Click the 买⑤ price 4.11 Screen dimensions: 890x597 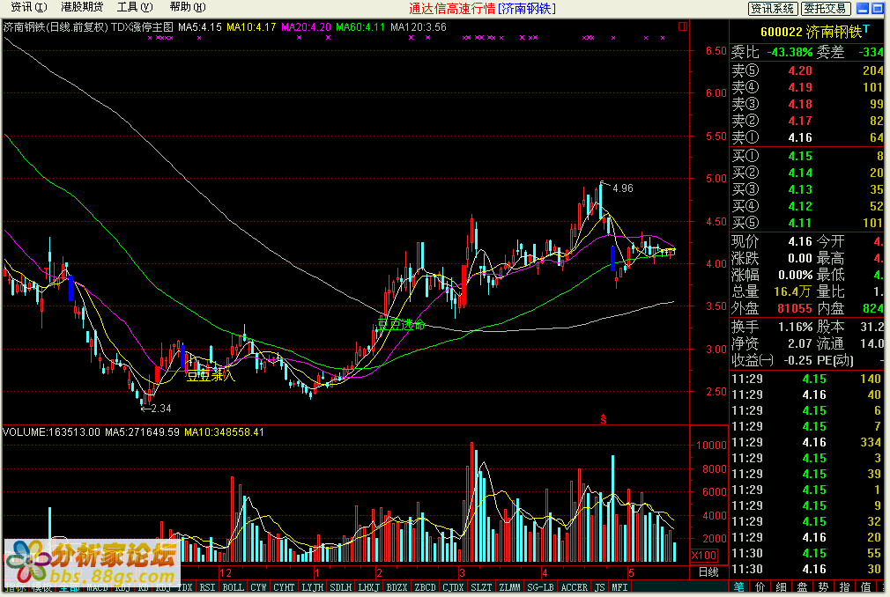(800, 223)
